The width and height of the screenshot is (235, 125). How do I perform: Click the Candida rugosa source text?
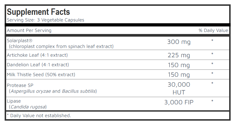coord(28,107)
